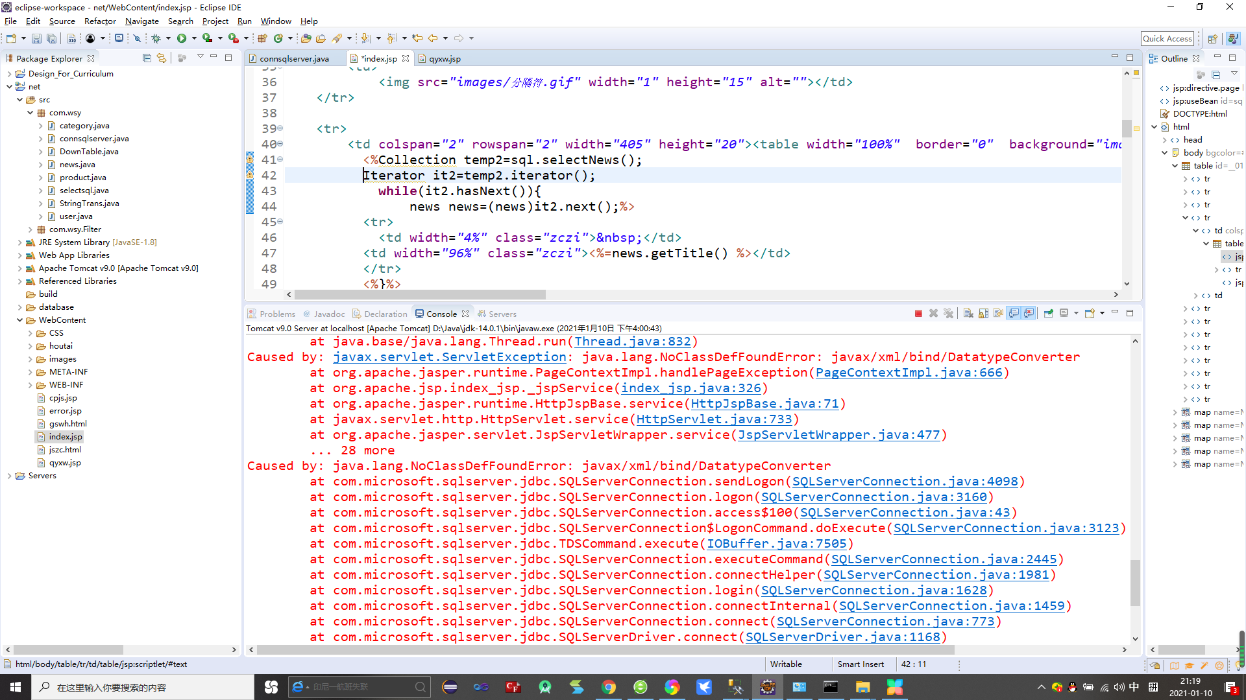Image resolution: width=1246 pixels, height=700 pixels.
Task: Open the IOBuffer.java:7505 link
Action: coord(776,544)
